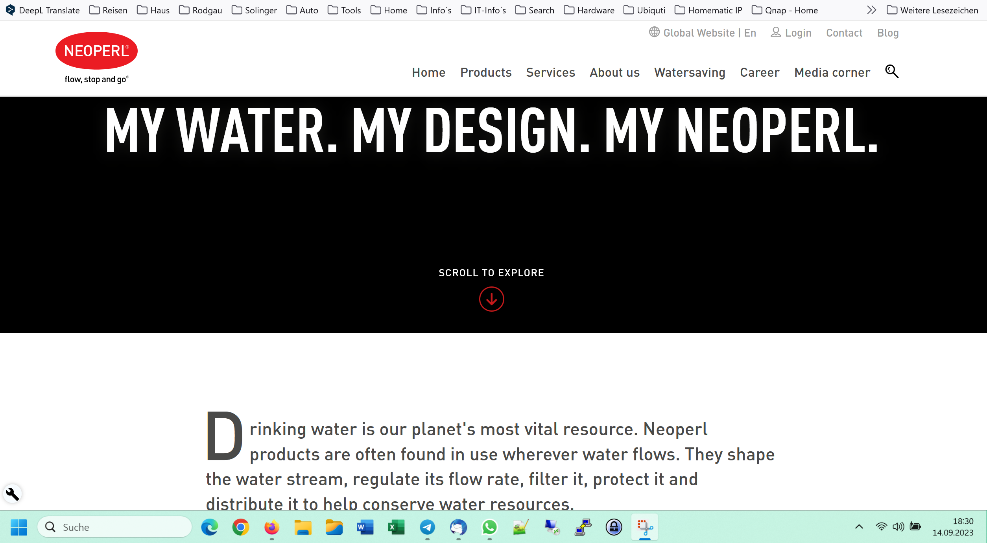This screenshot has width=987, height=543.
Task: Open the Ubiquiti bookmark folder
Action: [x=644, y=10]
